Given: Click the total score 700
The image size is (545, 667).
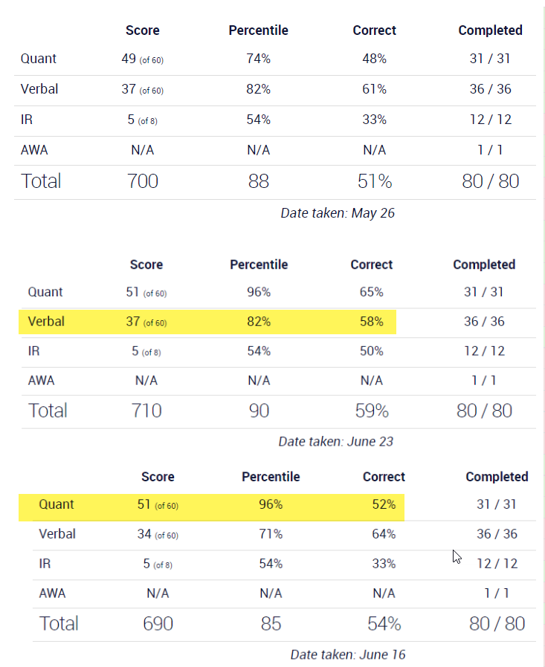Looking at the screenshot, I should coord(142,181).
